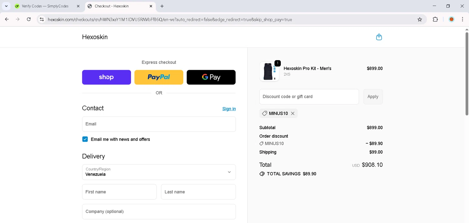Check out with PayPal
469x223 pixels.
[x=159, y=77]
